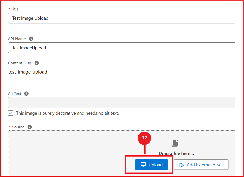
Task: Click the info icon beside Alt Text
Action: 27,94
